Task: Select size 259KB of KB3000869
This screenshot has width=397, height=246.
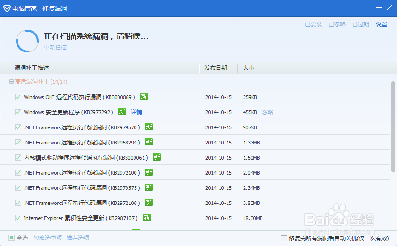Action: click(250, 97)
